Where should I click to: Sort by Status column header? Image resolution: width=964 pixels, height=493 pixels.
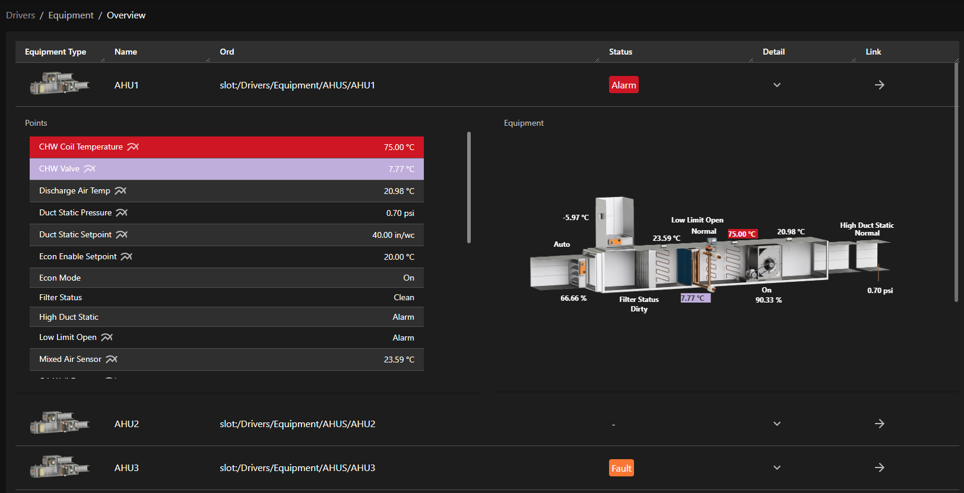pyautogui.click(x=620, y=52)
